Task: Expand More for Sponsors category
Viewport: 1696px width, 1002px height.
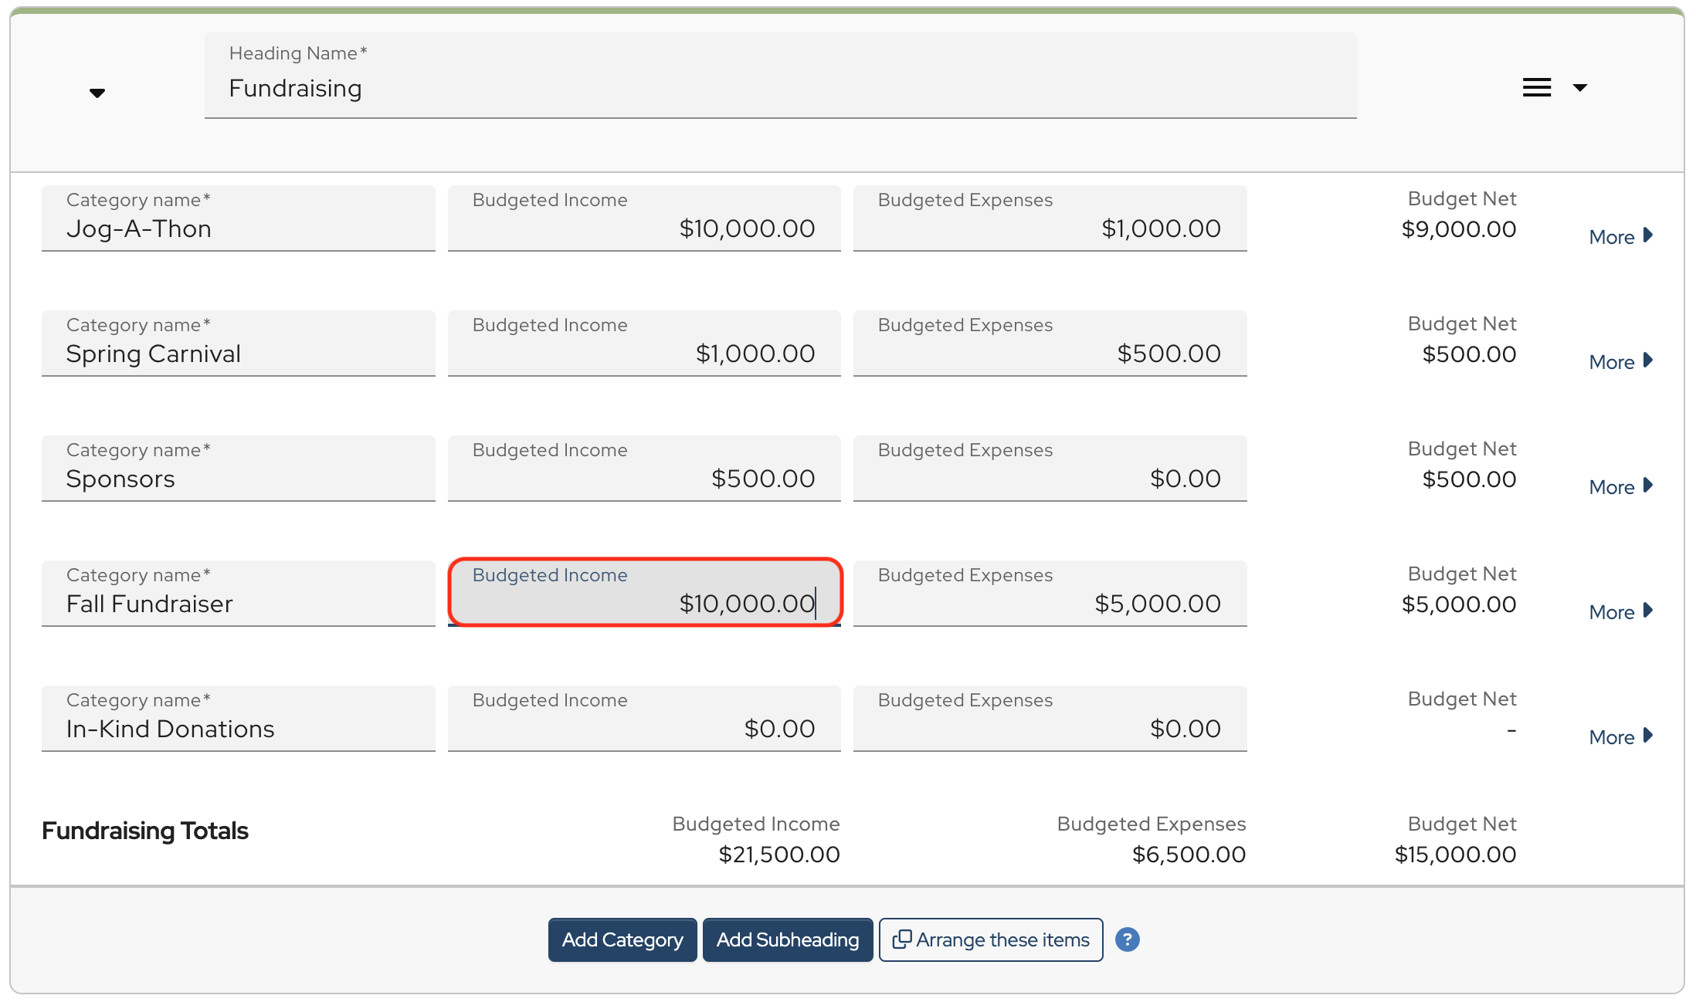Action: point(1620,486)
